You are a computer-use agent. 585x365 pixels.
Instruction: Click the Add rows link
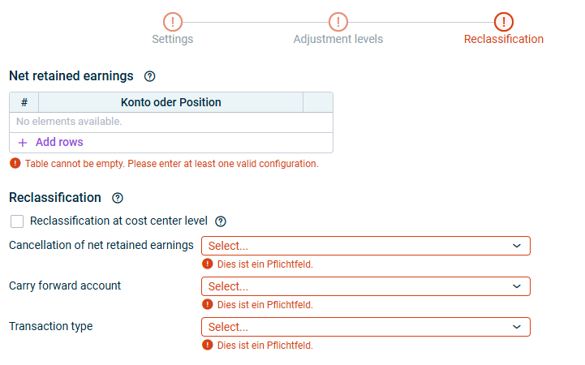tap(59, 142)
